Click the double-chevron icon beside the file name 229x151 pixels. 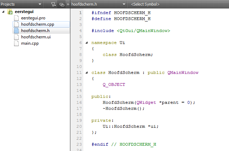pos(68,5)
